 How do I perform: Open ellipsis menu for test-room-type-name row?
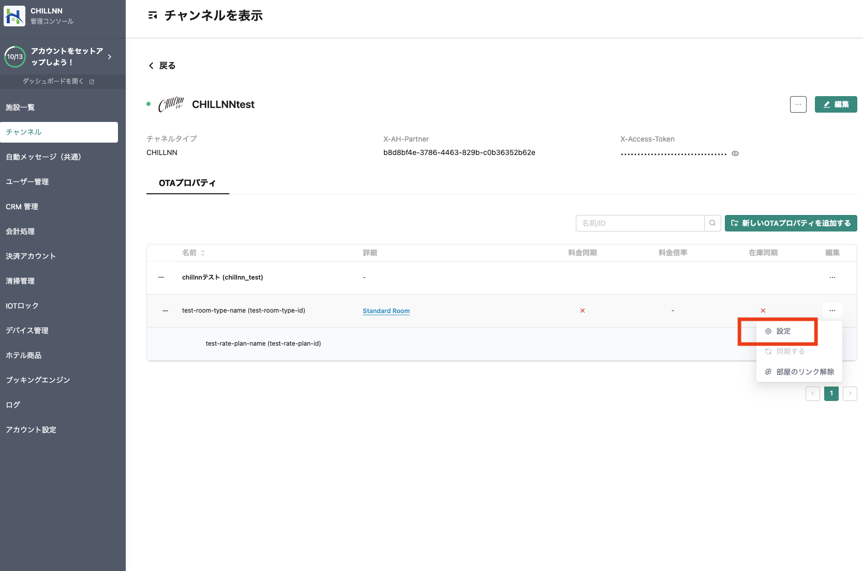(832, 311)
